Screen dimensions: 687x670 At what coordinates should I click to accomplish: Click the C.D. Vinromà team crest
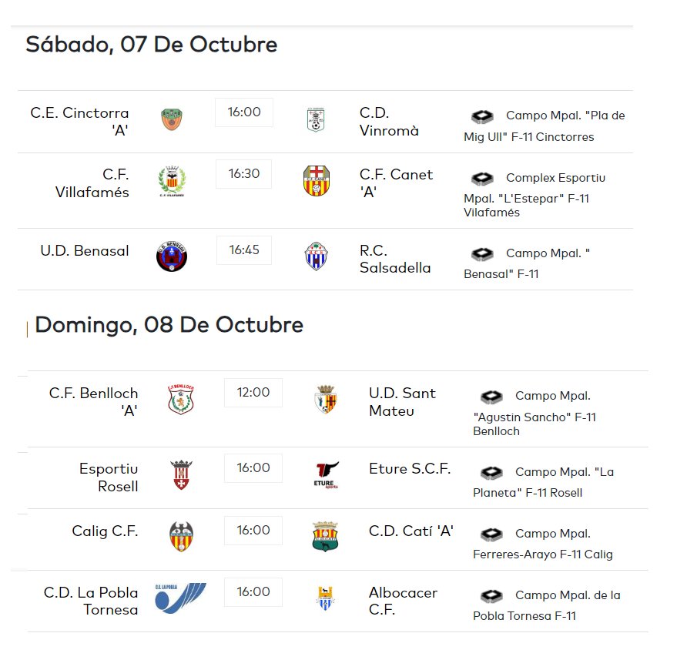point(316,119)
